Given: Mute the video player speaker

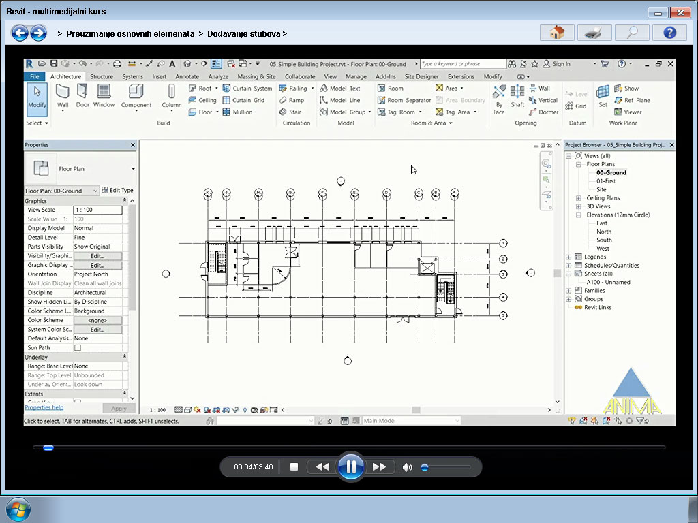Looking at the screenshot, I should 407,466.
